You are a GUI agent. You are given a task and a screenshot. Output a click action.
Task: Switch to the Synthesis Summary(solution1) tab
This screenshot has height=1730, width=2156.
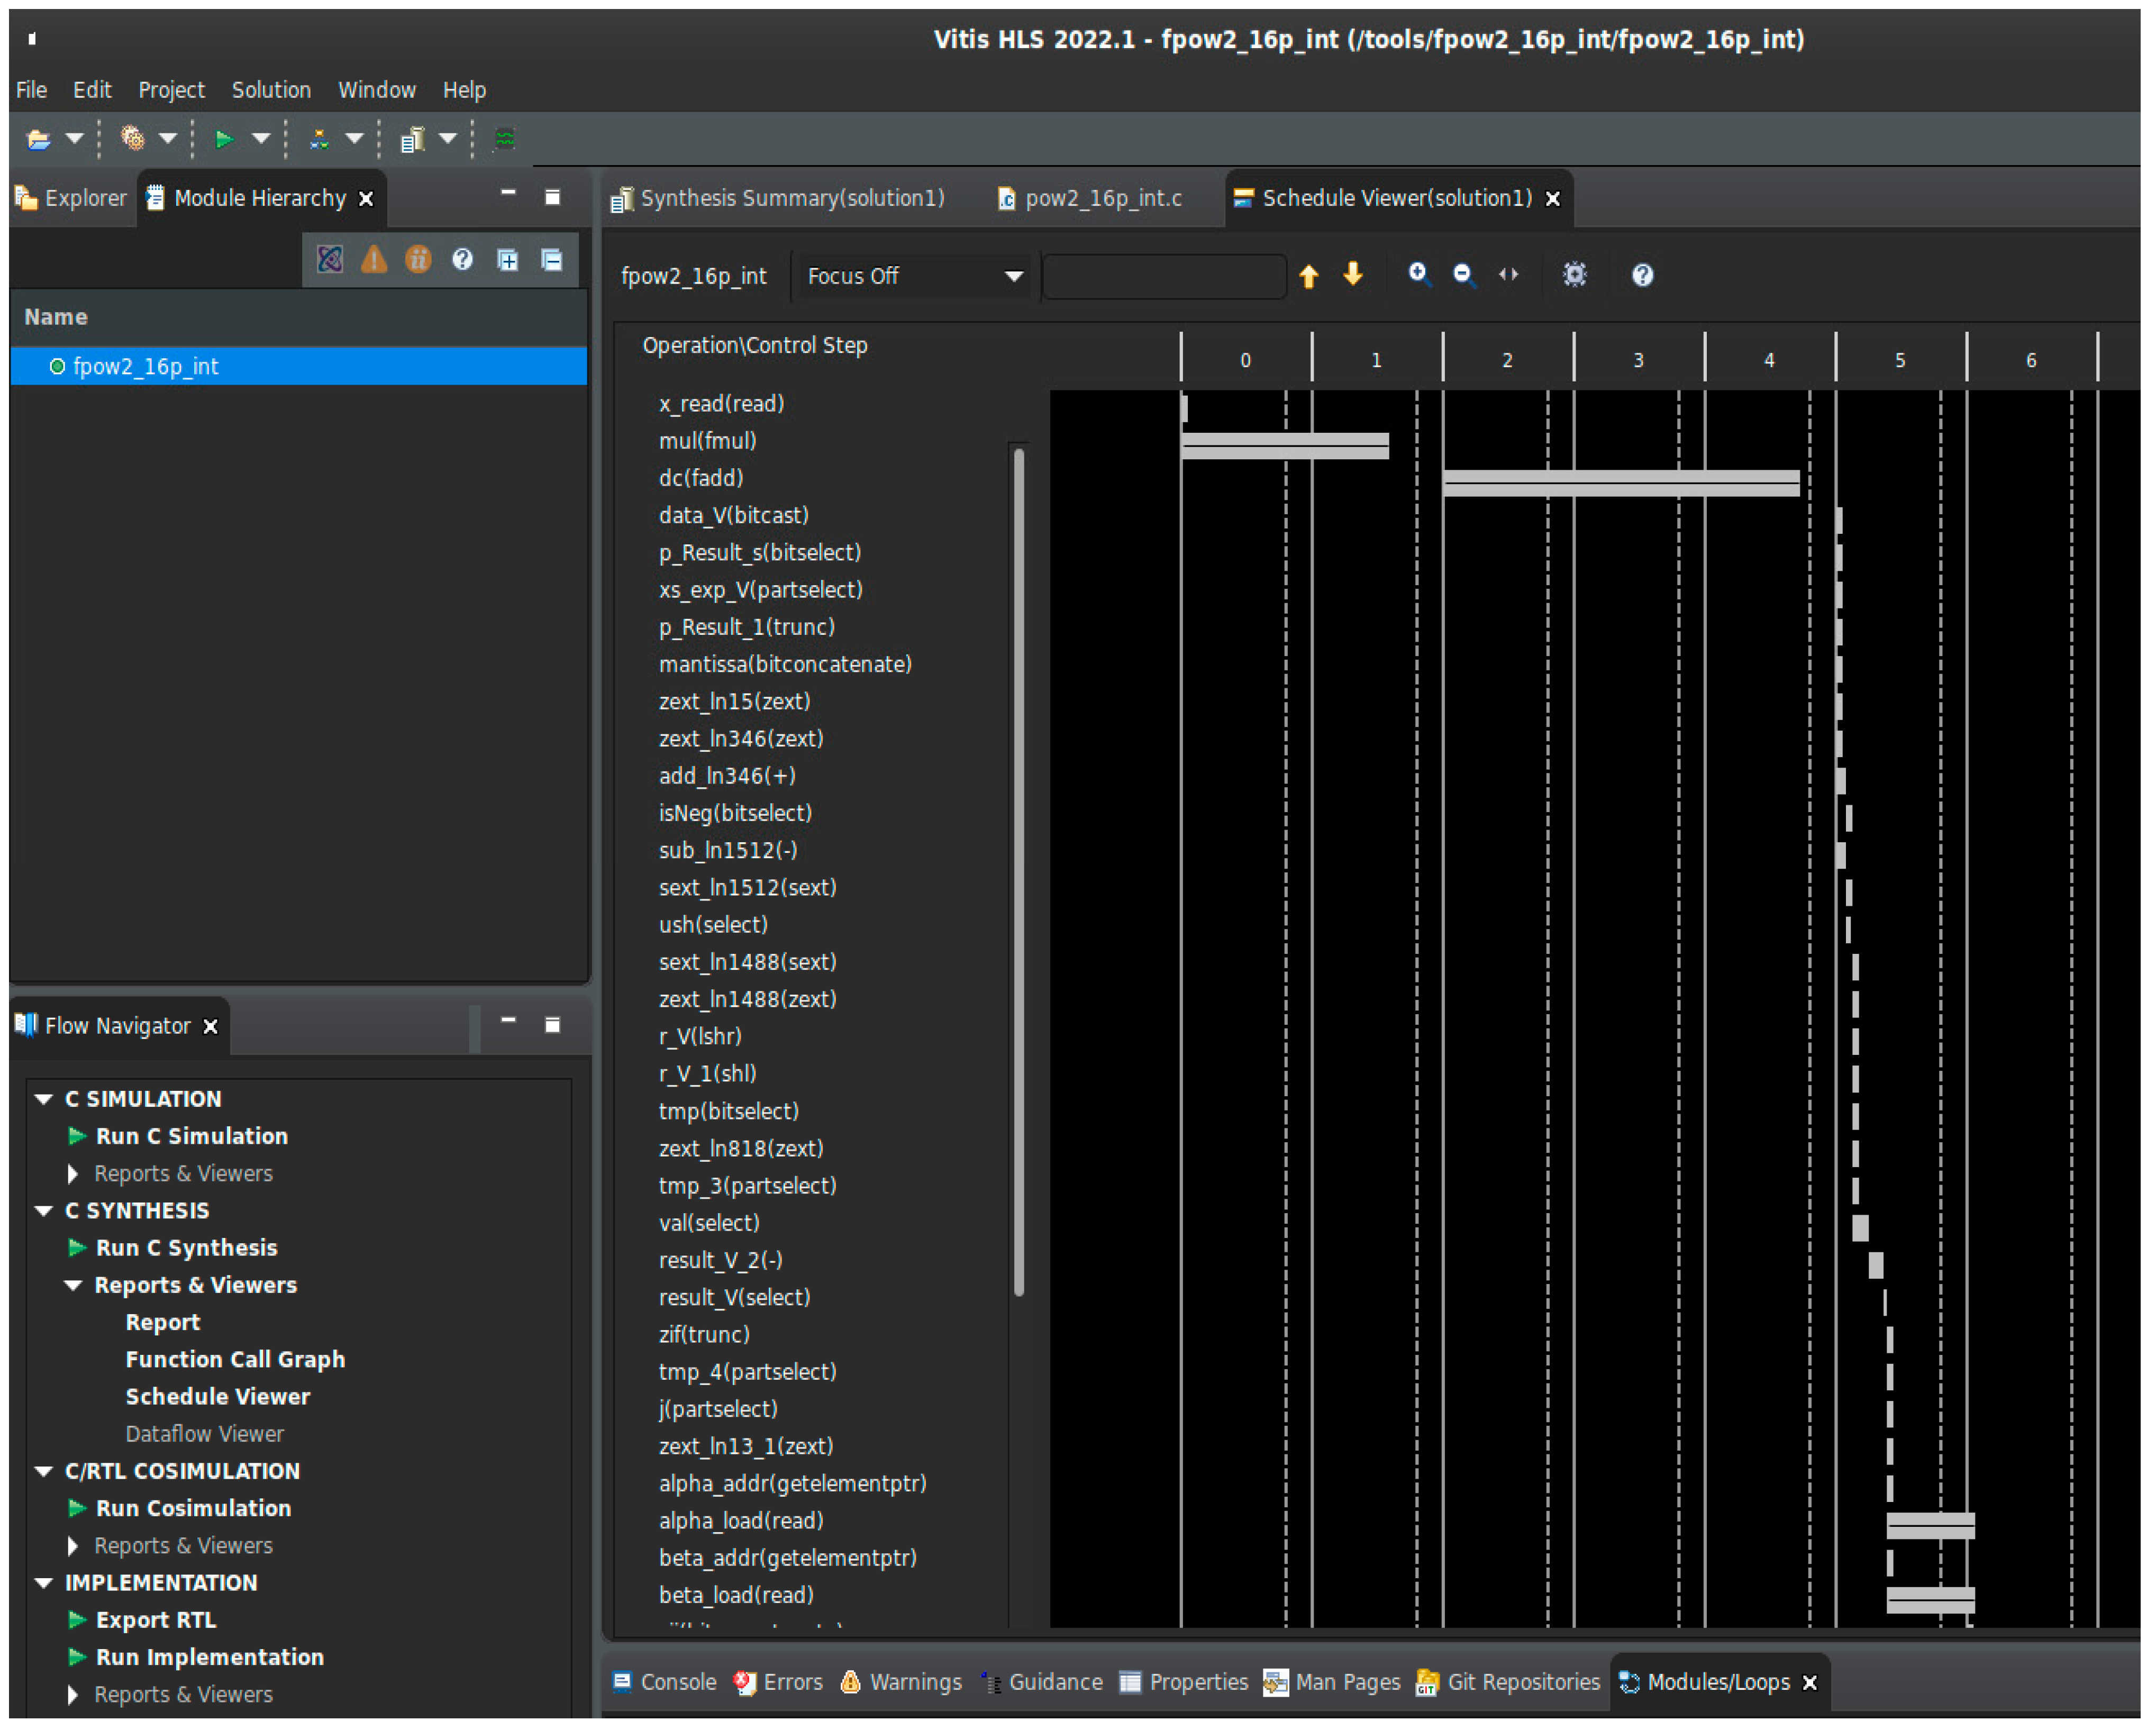[x=790, y=198]
